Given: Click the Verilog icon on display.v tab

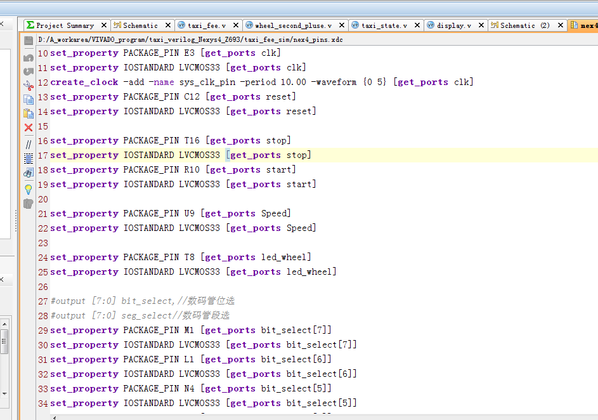Looking at the screenshot, I should coord(431,25).
